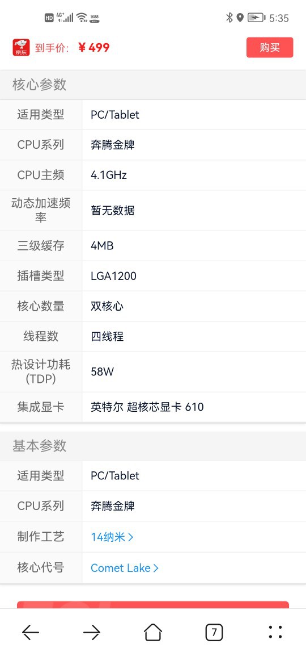Image resolution: width=306 pixels, height=656 pixels.
Task: Tap the browser forward arrow
Action: click(91, 632)
